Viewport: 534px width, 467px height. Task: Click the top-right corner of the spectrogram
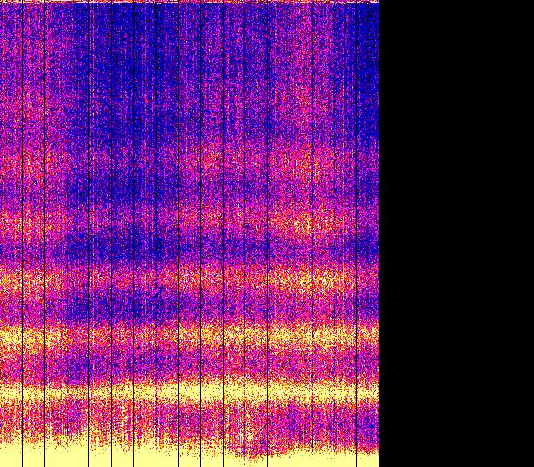click(378, 1)
